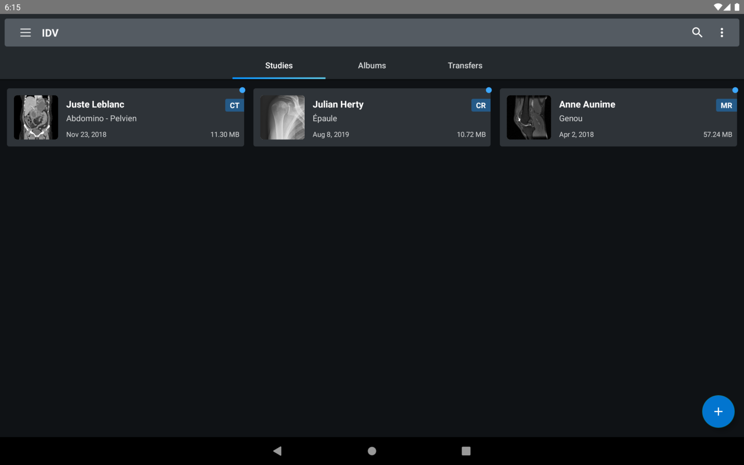Open the study card for Anne Aunime
Image resolution: width=744 pixels, height=465 pixels.
point(618,117)
